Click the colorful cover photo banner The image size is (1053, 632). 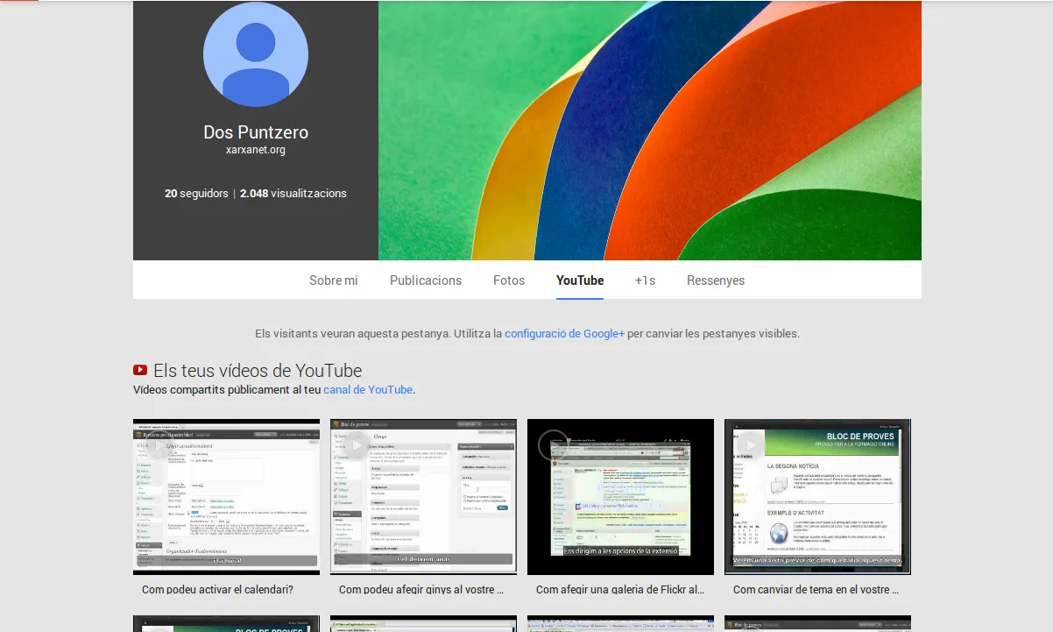tap(650, 131)
